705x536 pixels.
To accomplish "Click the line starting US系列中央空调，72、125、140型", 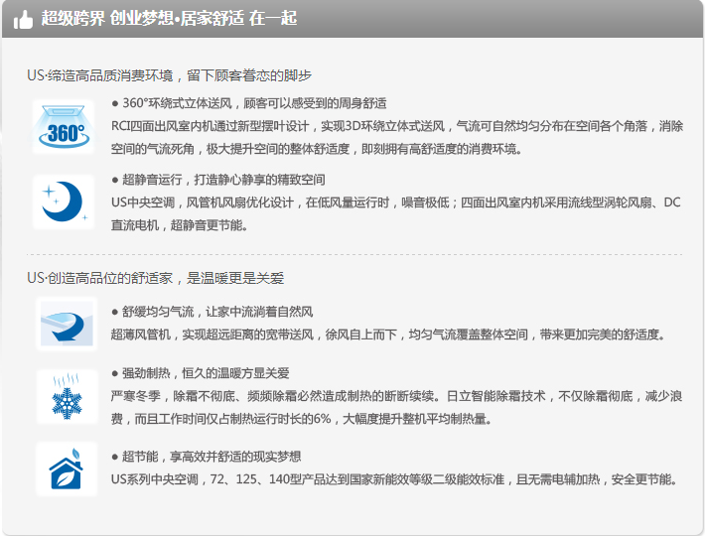I will 394,479.
